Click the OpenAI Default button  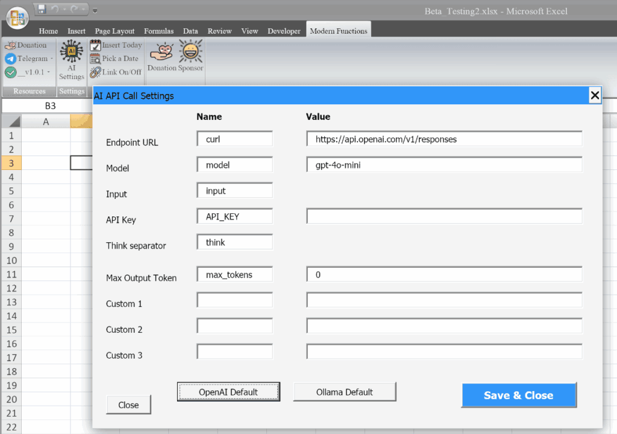228,392
